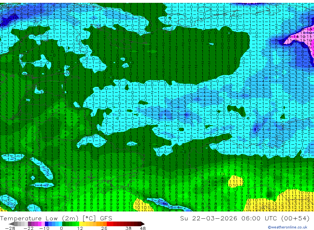Click the '06:00 UTC' time label
Screen dimensions: 314x230
tap(260, 218)
